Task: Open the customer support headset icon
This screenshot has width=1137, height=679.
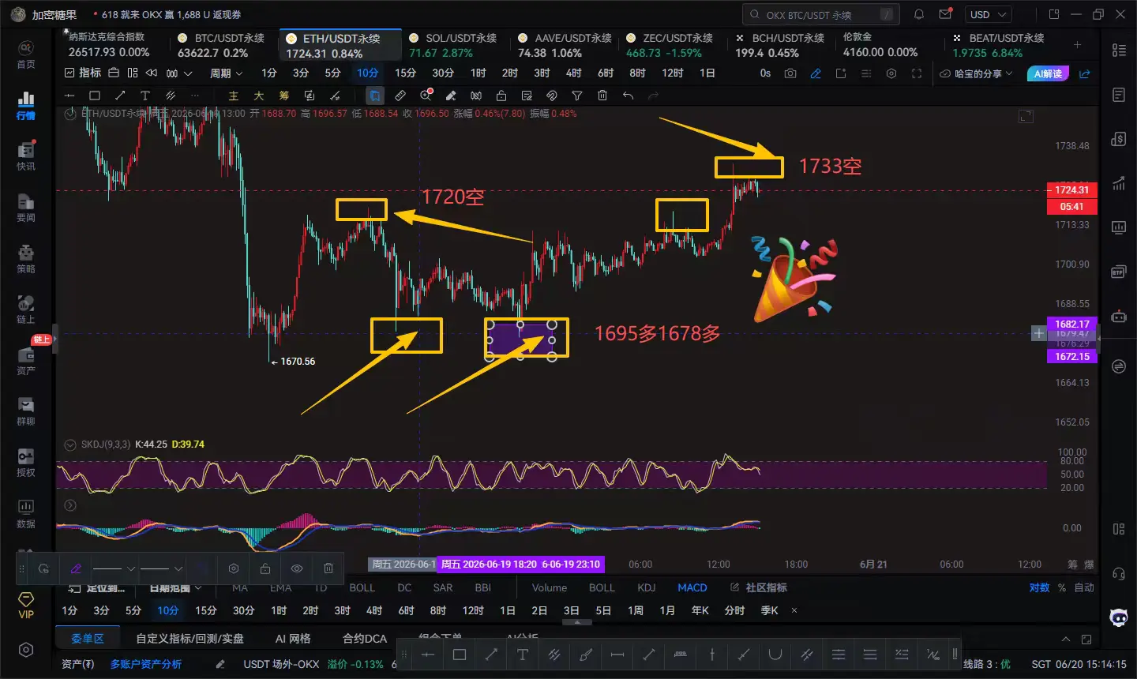Action: (1119, 574)
